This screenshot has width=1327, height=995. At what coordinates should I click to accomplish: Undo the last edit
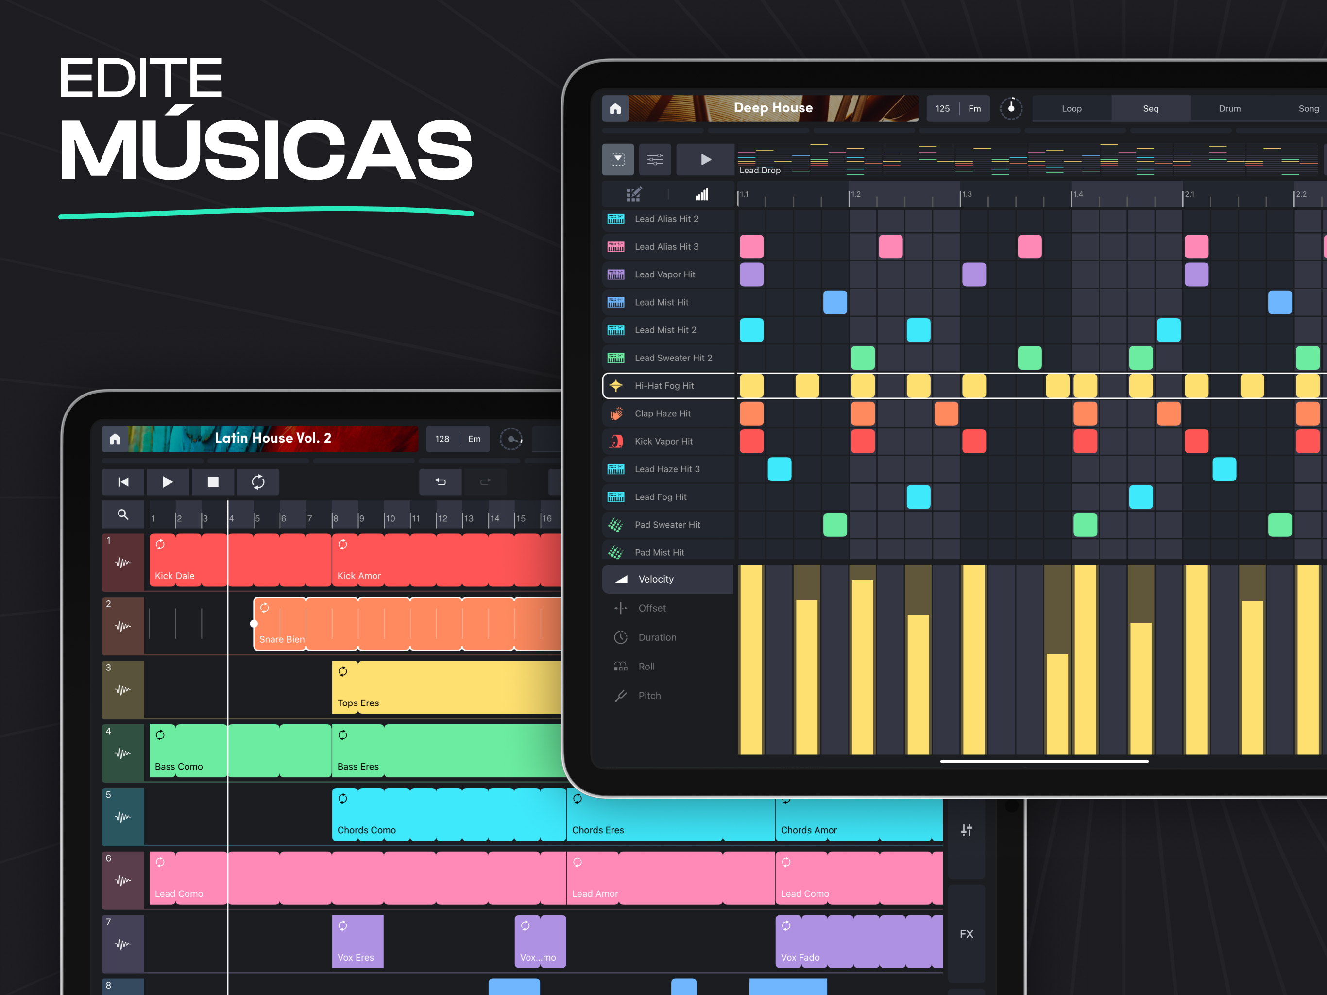441,482
